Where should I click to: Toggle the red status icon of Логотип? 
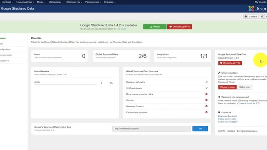click(x=207, y=100)
